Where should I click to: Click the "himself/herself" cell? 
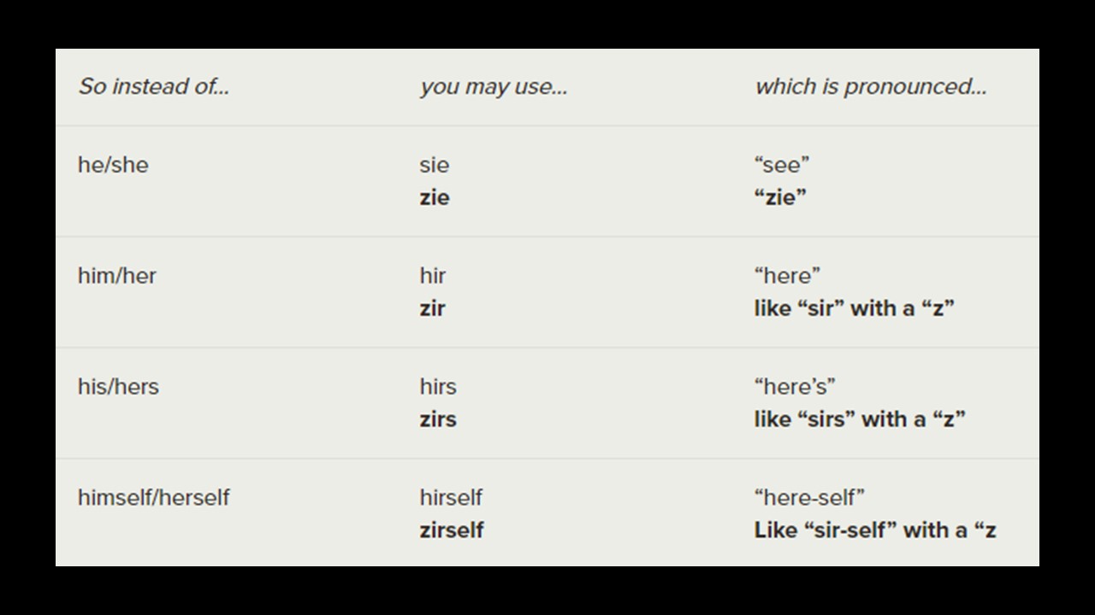tap(154, 497)
